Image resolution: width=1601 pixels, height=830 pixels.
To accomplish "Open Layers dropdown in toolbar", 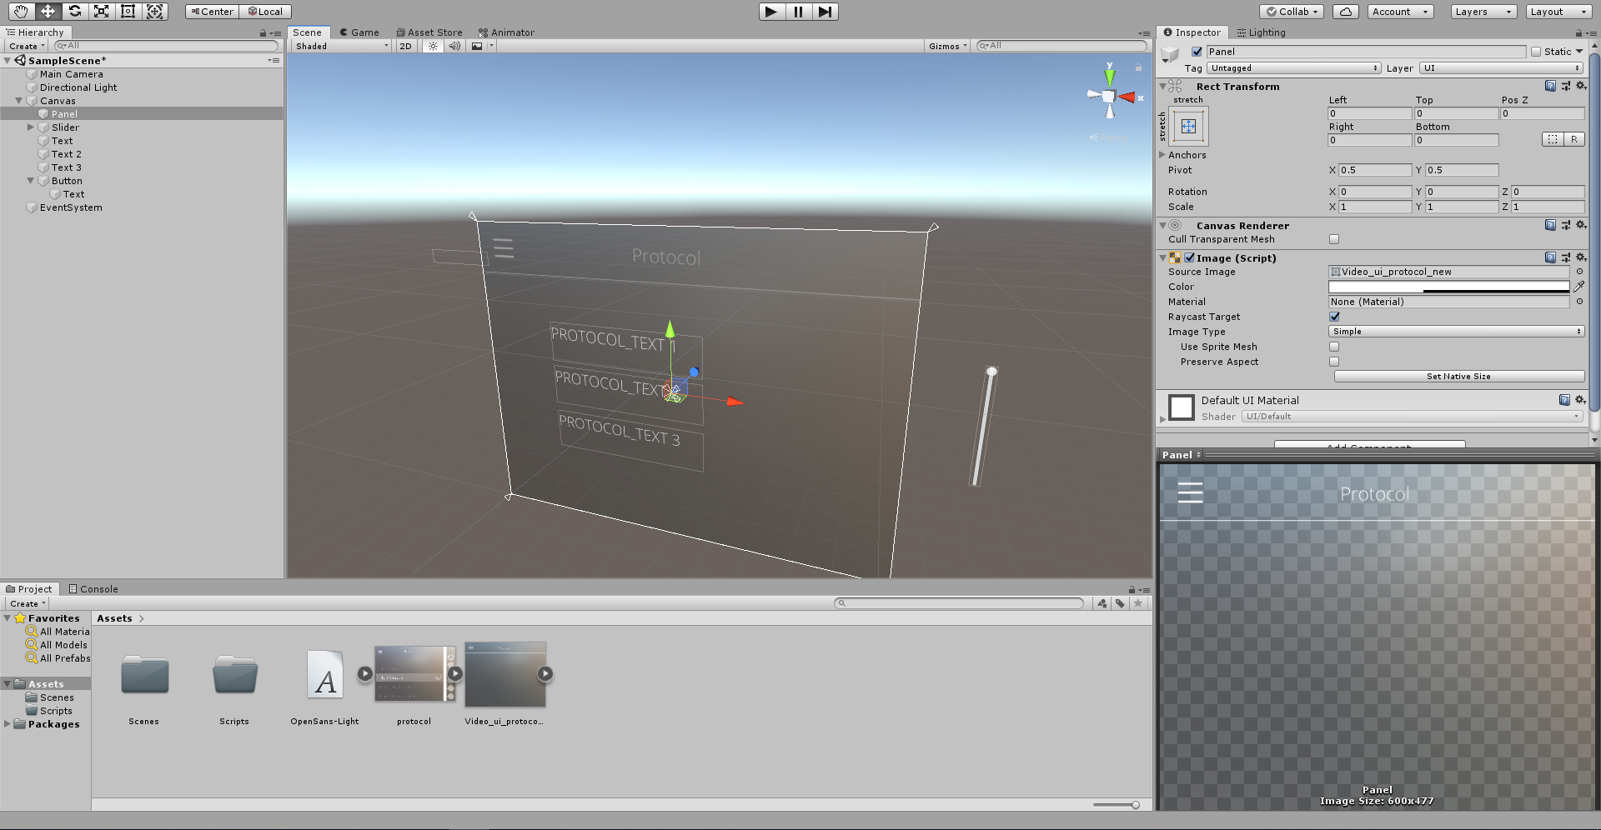I will (1483, 12).
